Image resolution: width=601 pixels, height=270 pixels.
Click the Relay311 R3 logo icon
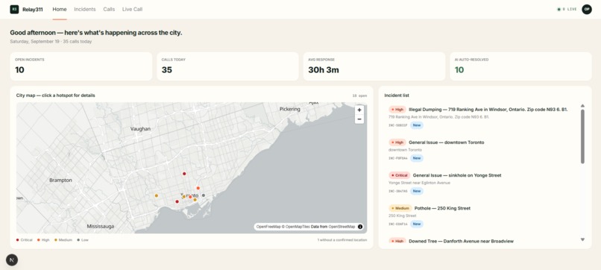click(14, 9)
